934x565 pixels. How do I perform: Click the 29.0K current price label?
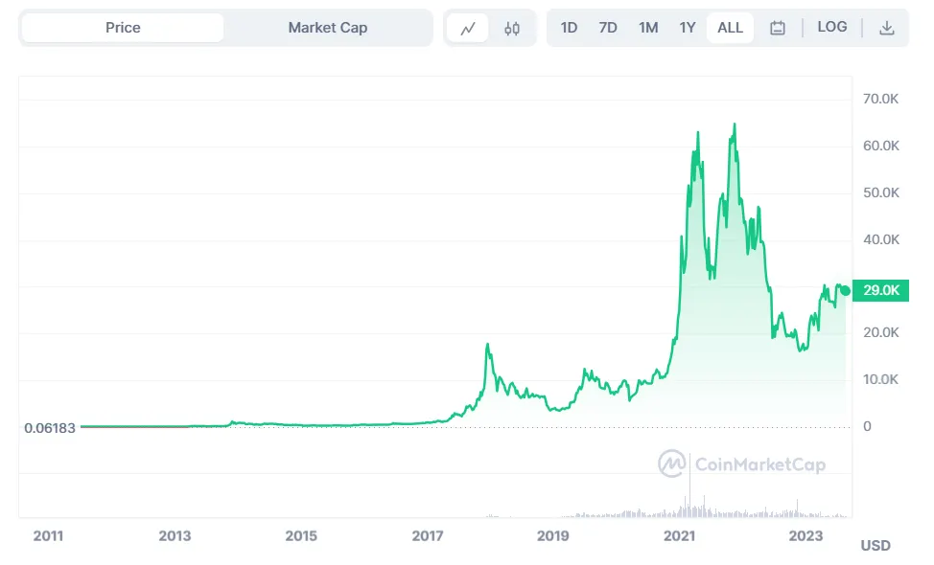880,291
